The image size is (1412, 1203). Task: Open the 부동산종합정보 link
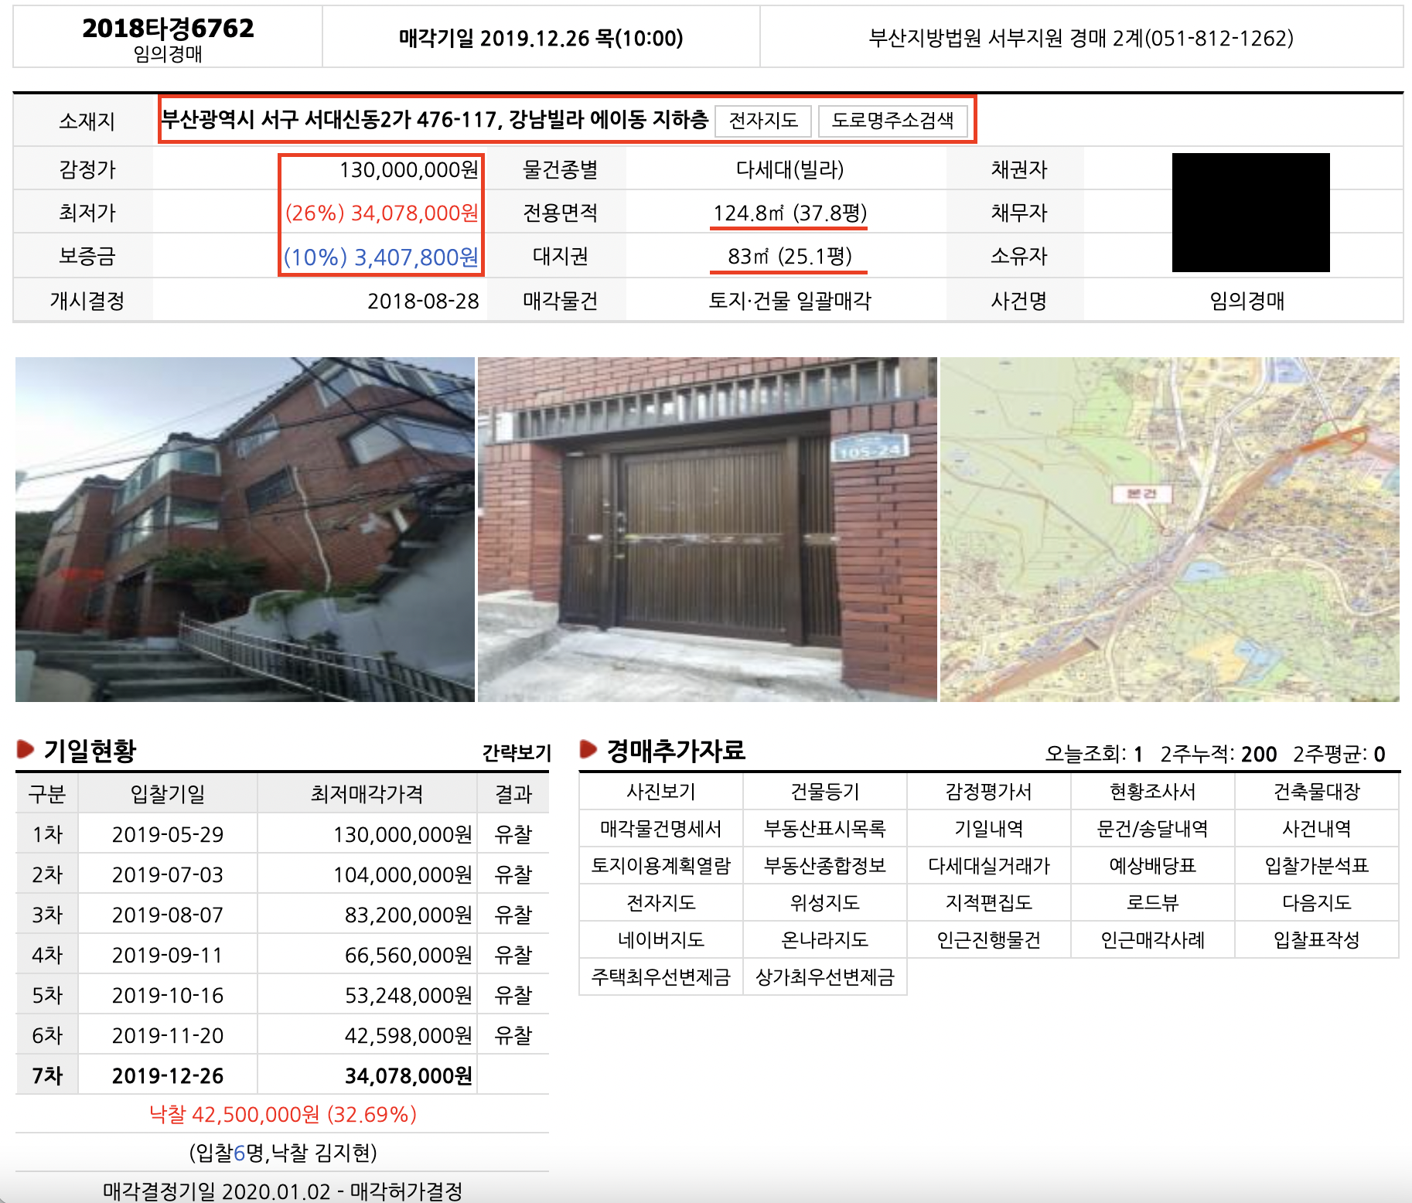pos(825,866)
